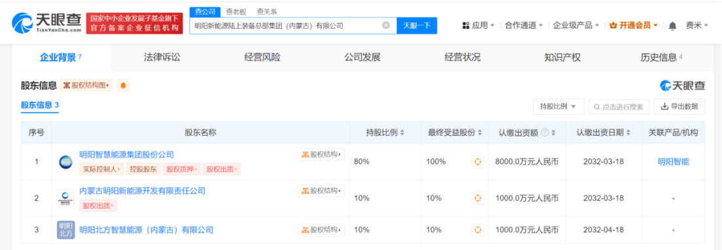
Task: Click the 控股股东 tag
Action: click(x=143, y=169)
